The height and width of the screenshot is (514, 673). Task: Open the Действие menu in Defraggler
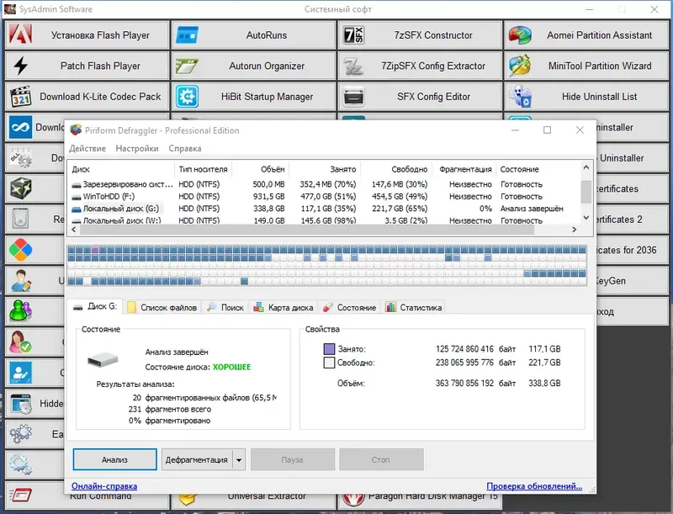(x=87, y=148)
